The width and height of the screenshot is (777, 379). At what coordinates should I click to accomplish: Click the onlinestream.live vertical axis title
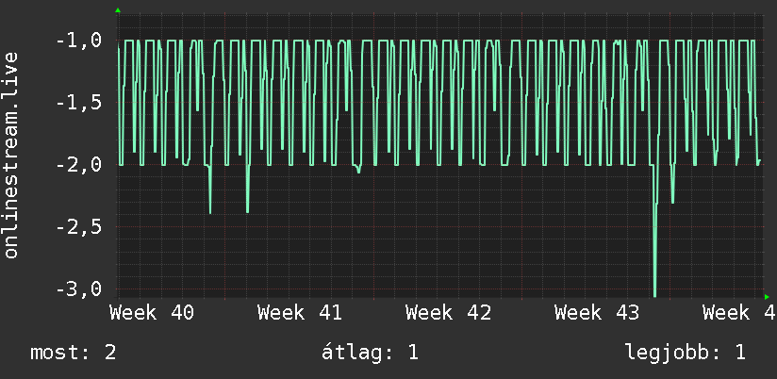(11, 155)
